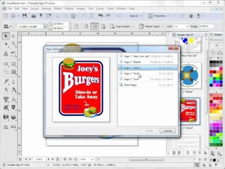Go to the last page navigation arrow
Image resolution: width=225 pixels, height=169 pixels.
[x=53, y=159]
